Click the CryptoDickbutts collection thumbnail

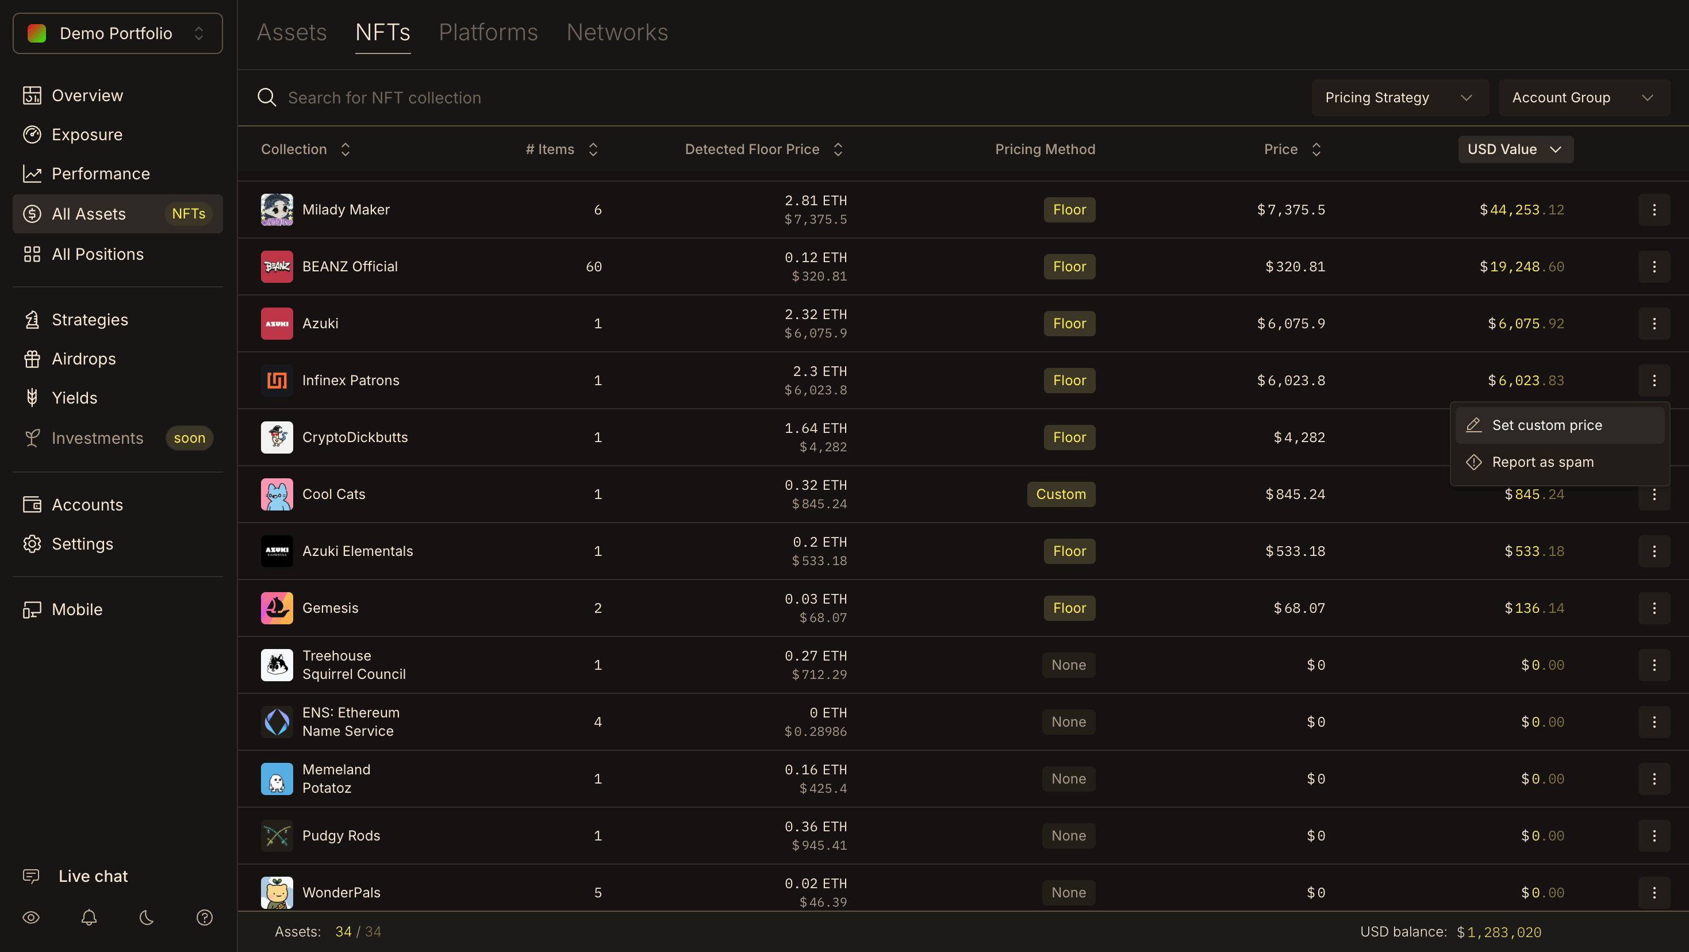[x=277, y=437]
